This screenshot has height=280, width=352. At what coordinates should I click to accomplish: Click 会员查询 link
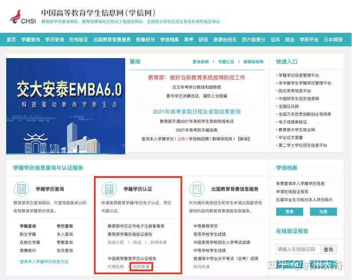(65, 250)
